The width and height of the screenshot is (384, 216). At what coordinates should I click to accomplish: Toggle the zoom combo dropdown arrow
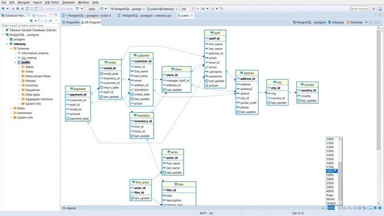[340, 208]
